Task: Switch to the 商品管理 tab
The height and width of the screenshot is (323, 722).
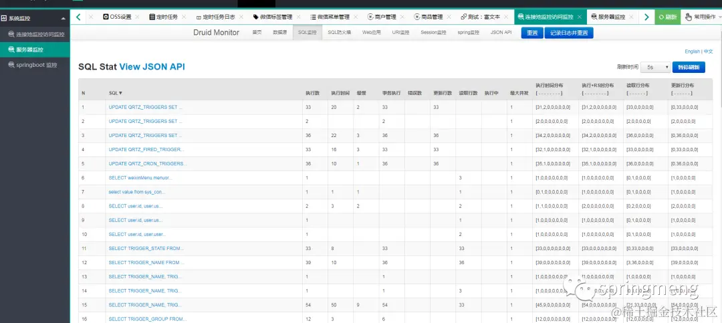Action: (x=429, y=17)
